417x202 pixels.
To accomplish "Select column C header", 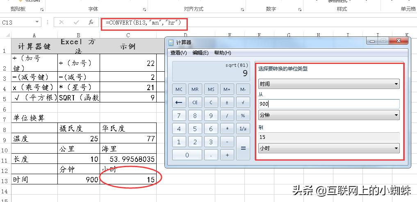I will [128, 35].
